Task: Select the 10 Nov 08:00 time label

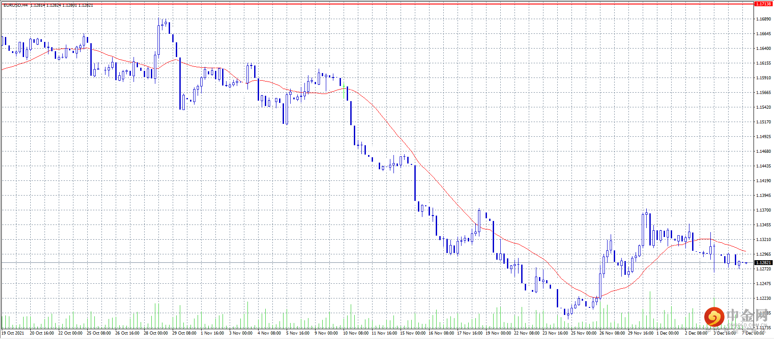Action: pyautogui.click(x=356, y=333)
